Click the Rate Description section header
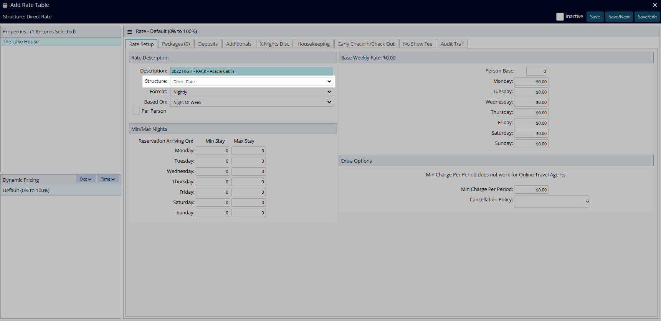Viewport: 661px width, 321px height. tap(233, 58)
